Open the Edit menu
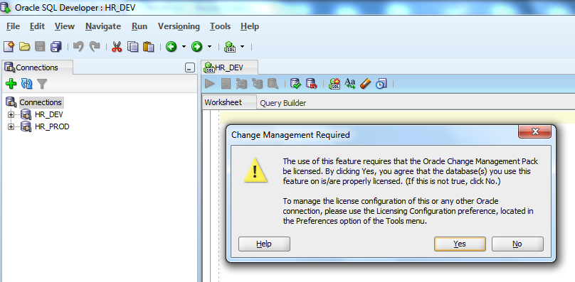 [x=38, y=26]
